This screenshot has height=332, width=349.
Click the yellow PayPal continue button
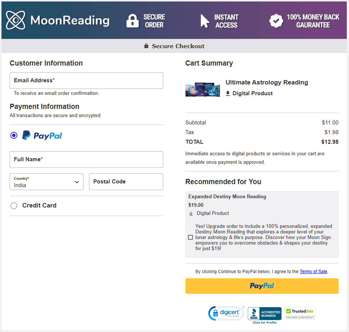pyautogui.click(x=262, y=286)
